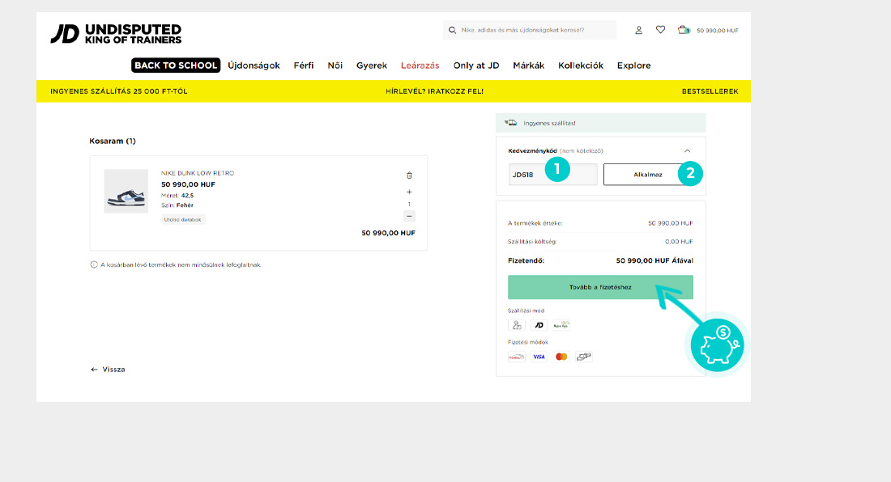Open the Újdonságok menu
891x482 pixels.
[x=254, y=66]
